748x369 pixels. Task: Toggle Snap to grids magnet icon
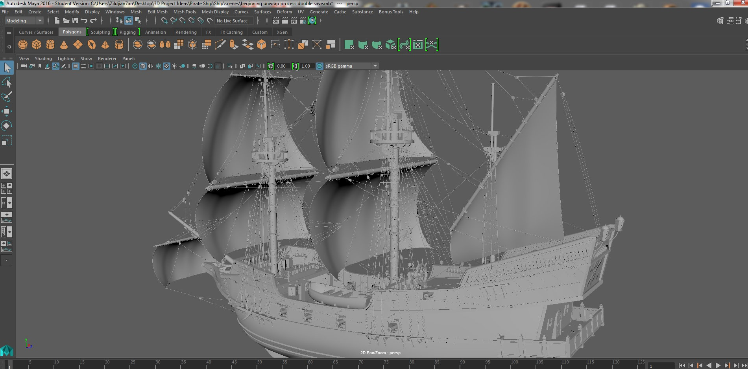164,20
